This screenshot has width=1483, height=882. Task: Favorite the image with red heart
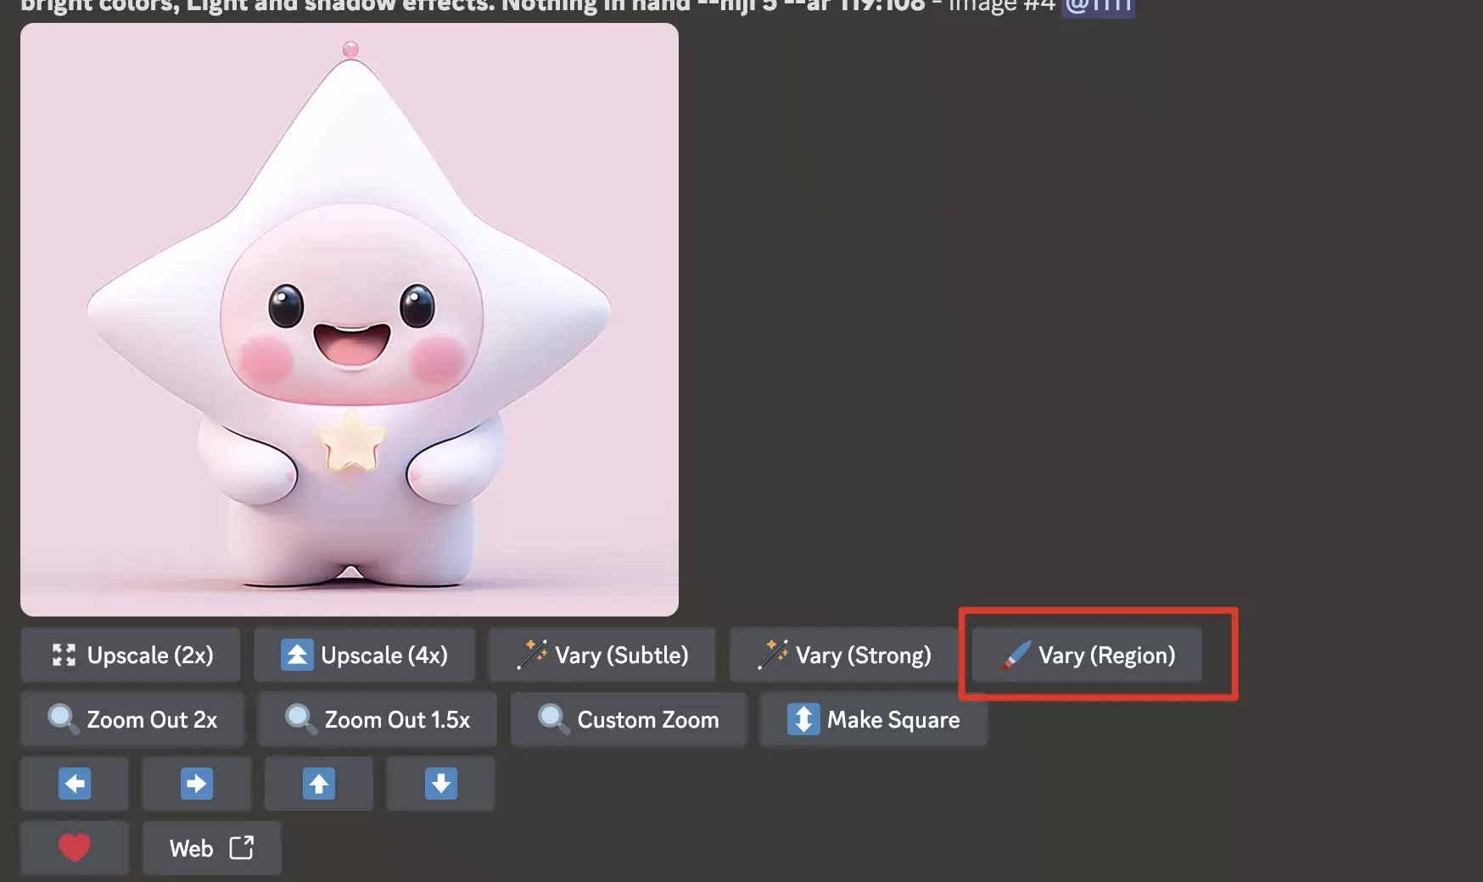click(75, 847)
